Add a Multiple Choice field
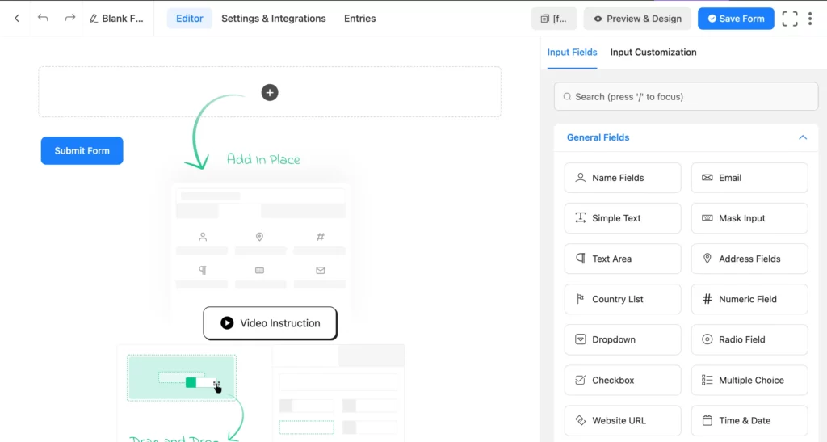This screenshot has width=827, height=442. (x=749, y=380)
